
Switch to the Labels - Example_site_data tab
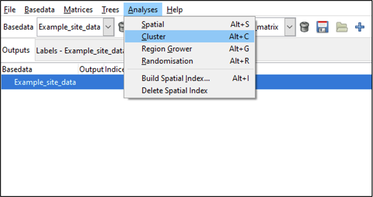click(x=80, y=51)
